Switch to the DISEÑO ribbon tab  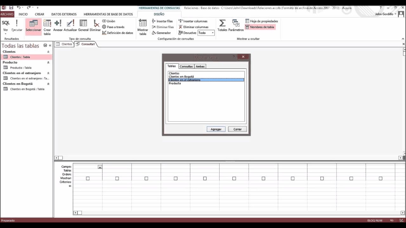159,14
